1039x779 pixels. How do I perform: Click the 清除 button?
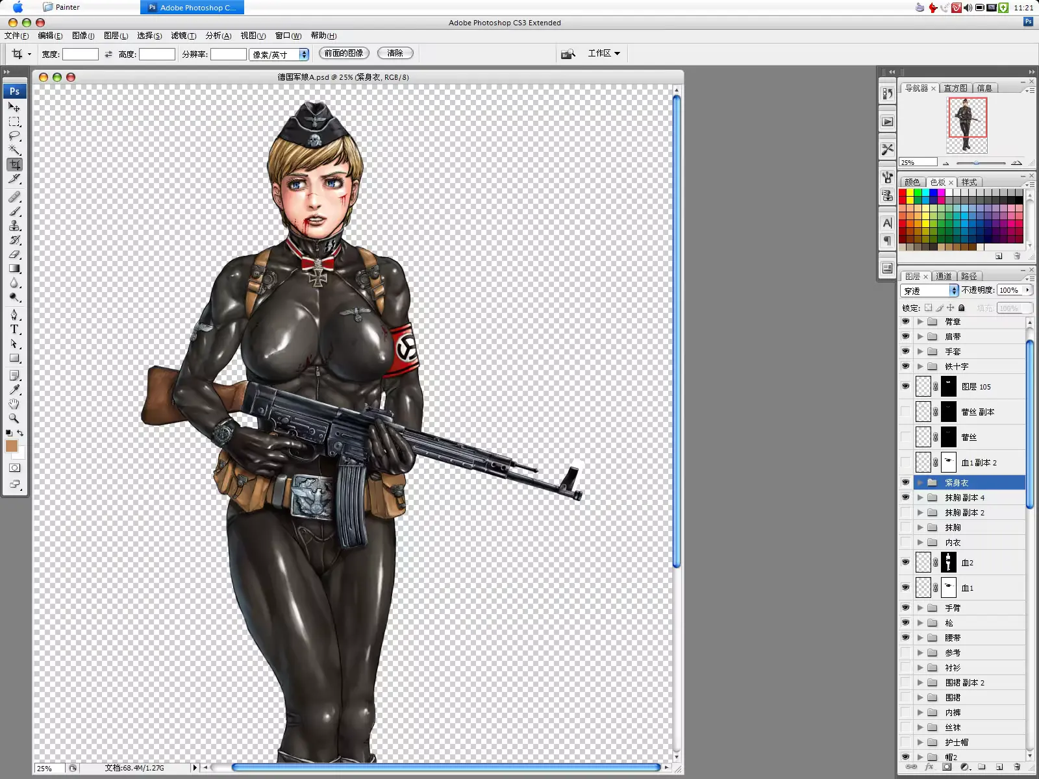[x=395, y=53]
